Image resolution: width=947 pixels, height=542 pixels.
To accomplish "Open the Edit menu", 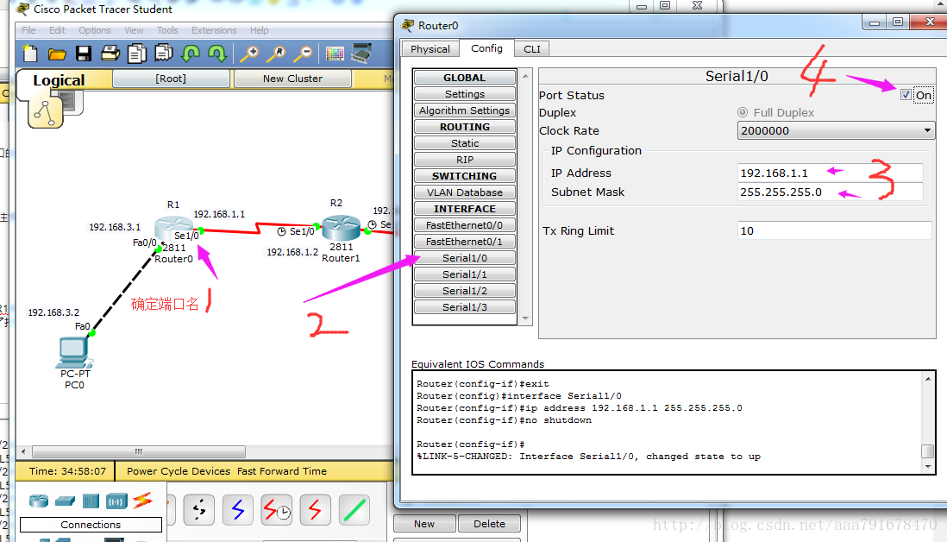I will (58, 30).
